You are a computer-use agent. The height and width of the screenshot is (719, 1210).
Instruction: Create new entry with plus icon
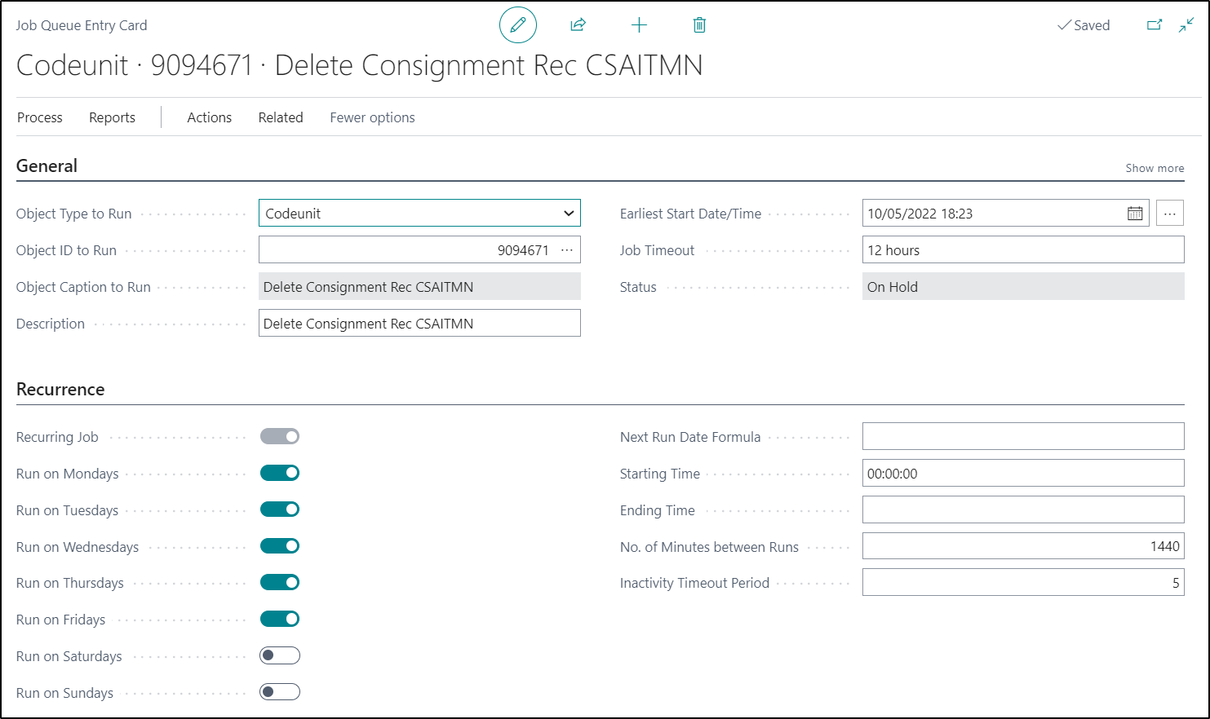click(639, 25)
